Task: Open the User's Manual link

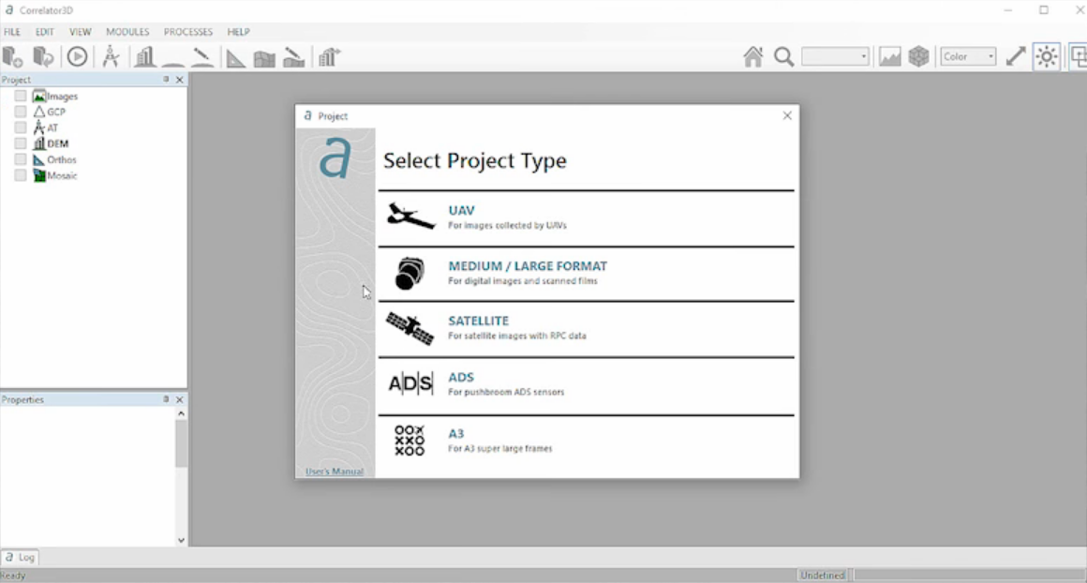Action: point(335,471)
